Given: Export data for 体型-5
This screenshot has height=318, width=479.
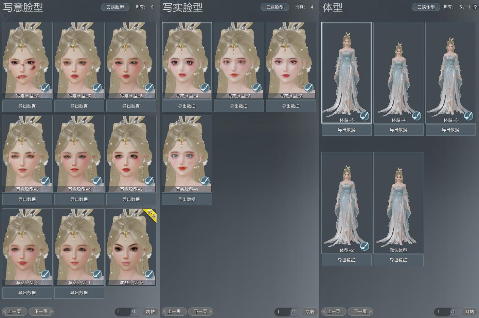Looking at the screenshot, I should coord(347,130).
